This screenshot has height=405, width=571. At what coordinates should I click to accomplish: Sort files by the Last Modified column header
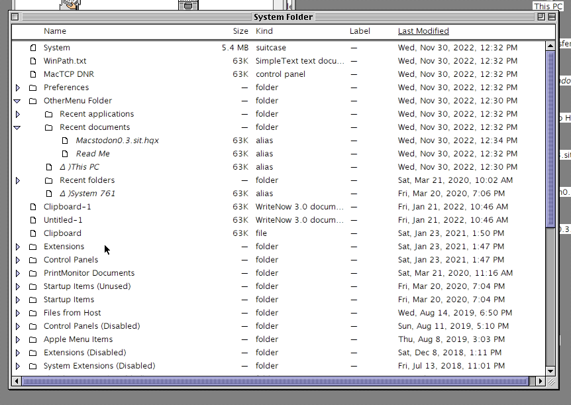tap(423, 31)
